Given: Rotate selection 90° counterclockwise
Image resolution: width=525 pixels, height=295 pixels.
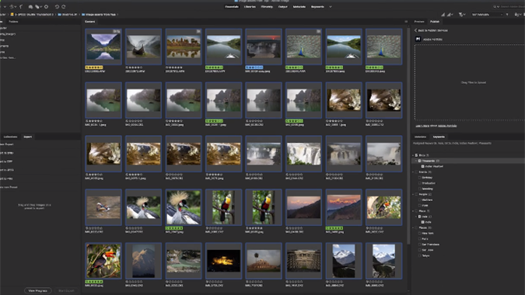Looking at the screenshot, I should [x=57, y=7].
